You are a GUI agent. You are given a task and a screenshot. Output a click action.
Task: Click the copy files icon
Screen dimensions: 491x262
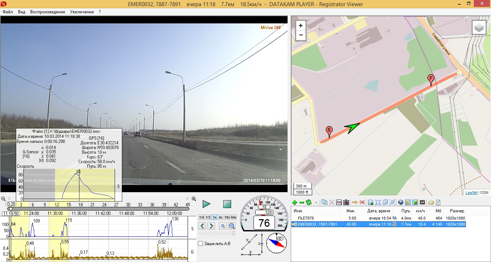[x=324, y=202]
